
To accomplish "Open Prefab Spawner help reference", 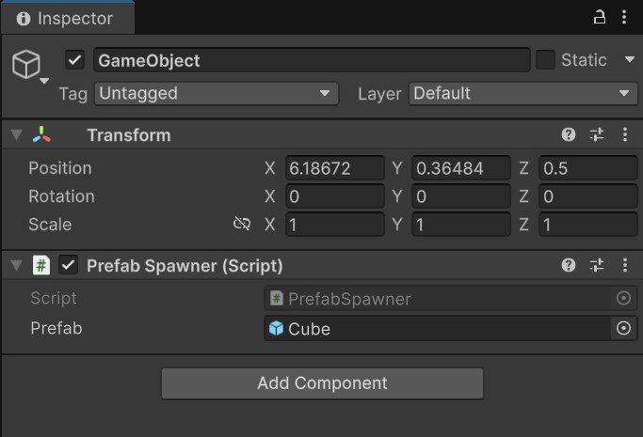I will (569, 265).
